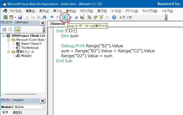Toggle Folders view in project panel
Viewport: 183px width, 115px height.
click(x=17, y=29)
